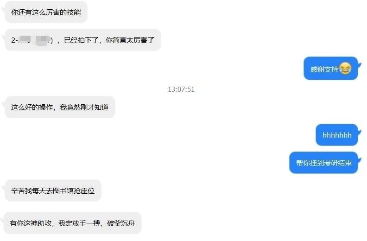Select the message '辛苦我每天去图书馆抢座位'

(53, 190)
